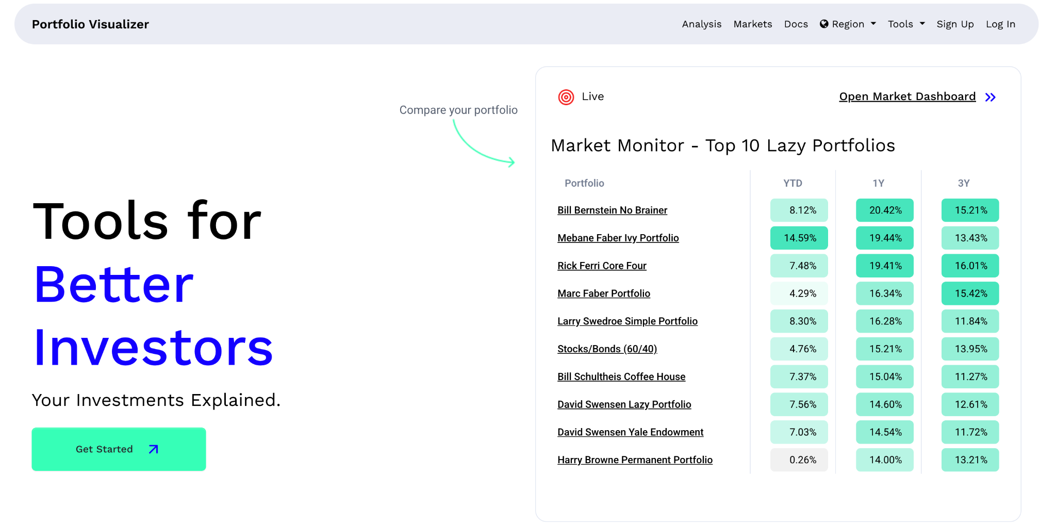Click the arrow icon in Get Started
The image size is (1056, 524).
pyautogui.click(x=153, y=449)
